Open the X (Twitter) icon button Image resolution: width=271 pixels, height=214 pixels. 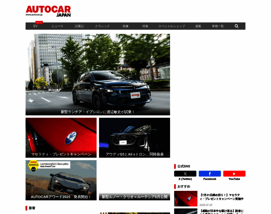click(x=185, y=174)
